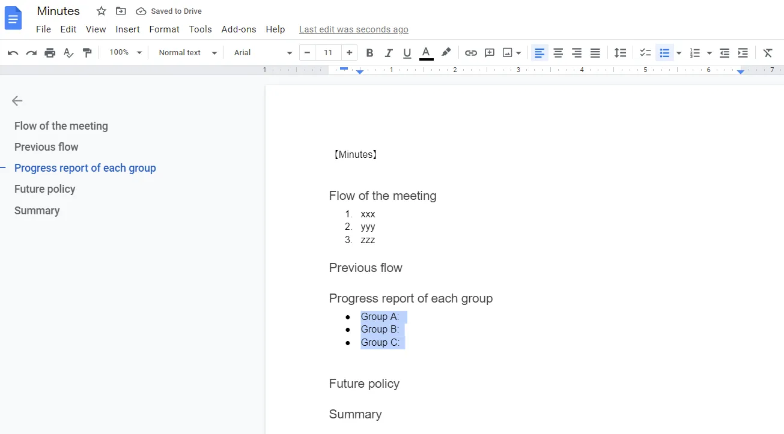The width and height of the screenshot is (784, 434).
Task: Open the Add-ons menu
Action: (239, 29)
